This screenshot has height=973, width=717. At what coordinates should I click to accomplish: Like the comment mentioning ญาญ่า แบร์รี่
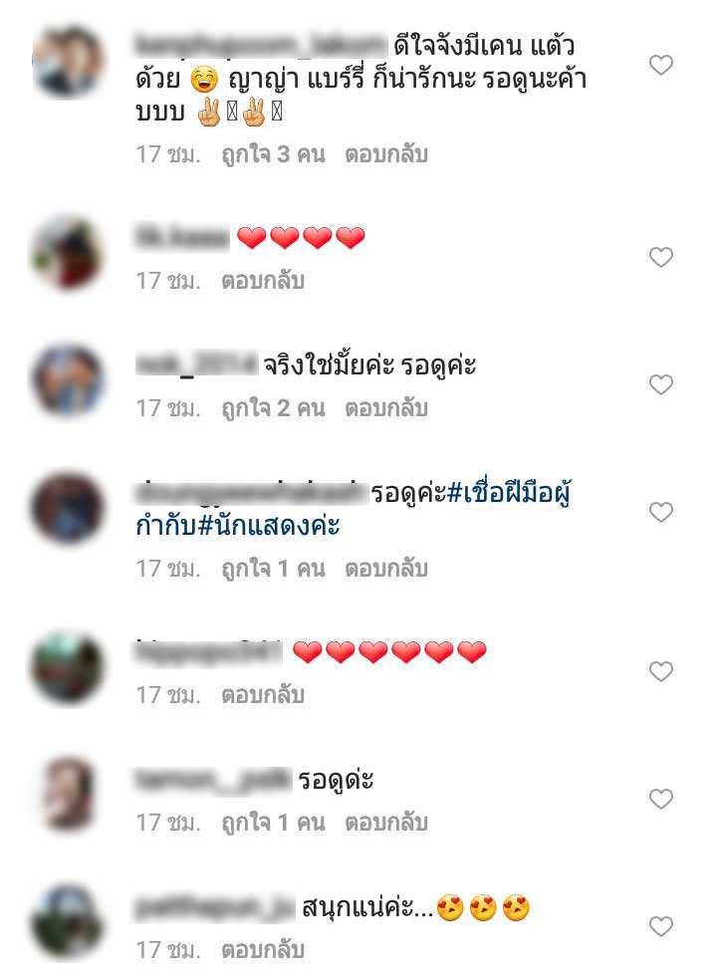point(660,65)
